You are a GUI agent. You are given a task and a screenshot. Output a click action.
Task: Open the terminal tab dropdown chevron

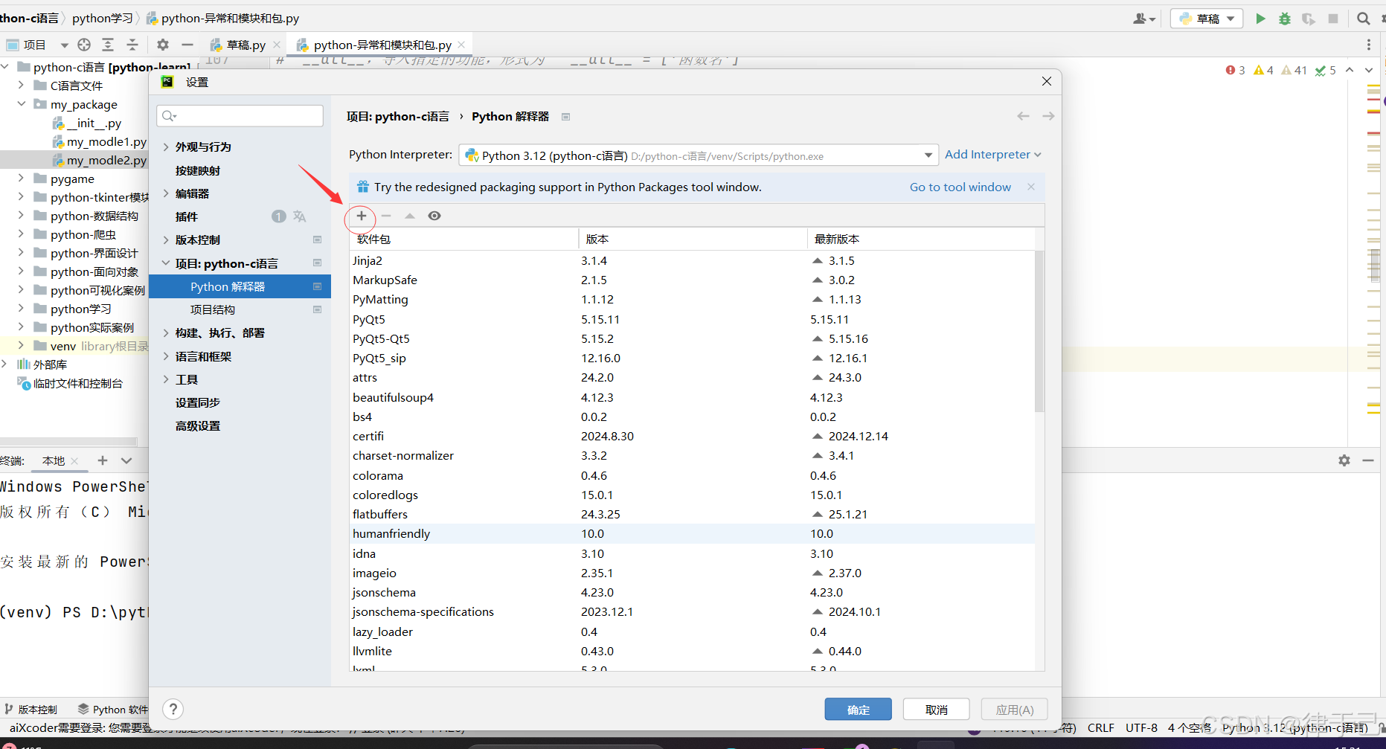[126, 460]
